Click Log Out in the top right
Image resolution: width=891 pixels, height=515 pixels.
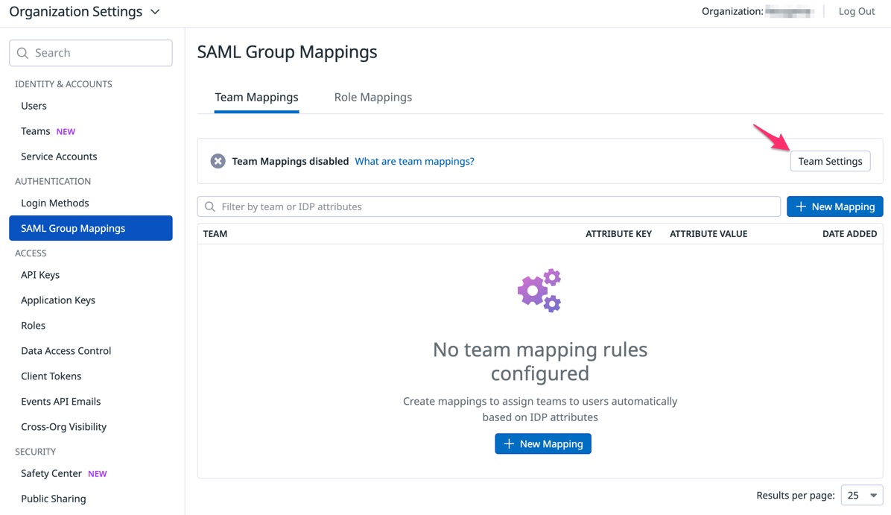(x=855, y=11)
